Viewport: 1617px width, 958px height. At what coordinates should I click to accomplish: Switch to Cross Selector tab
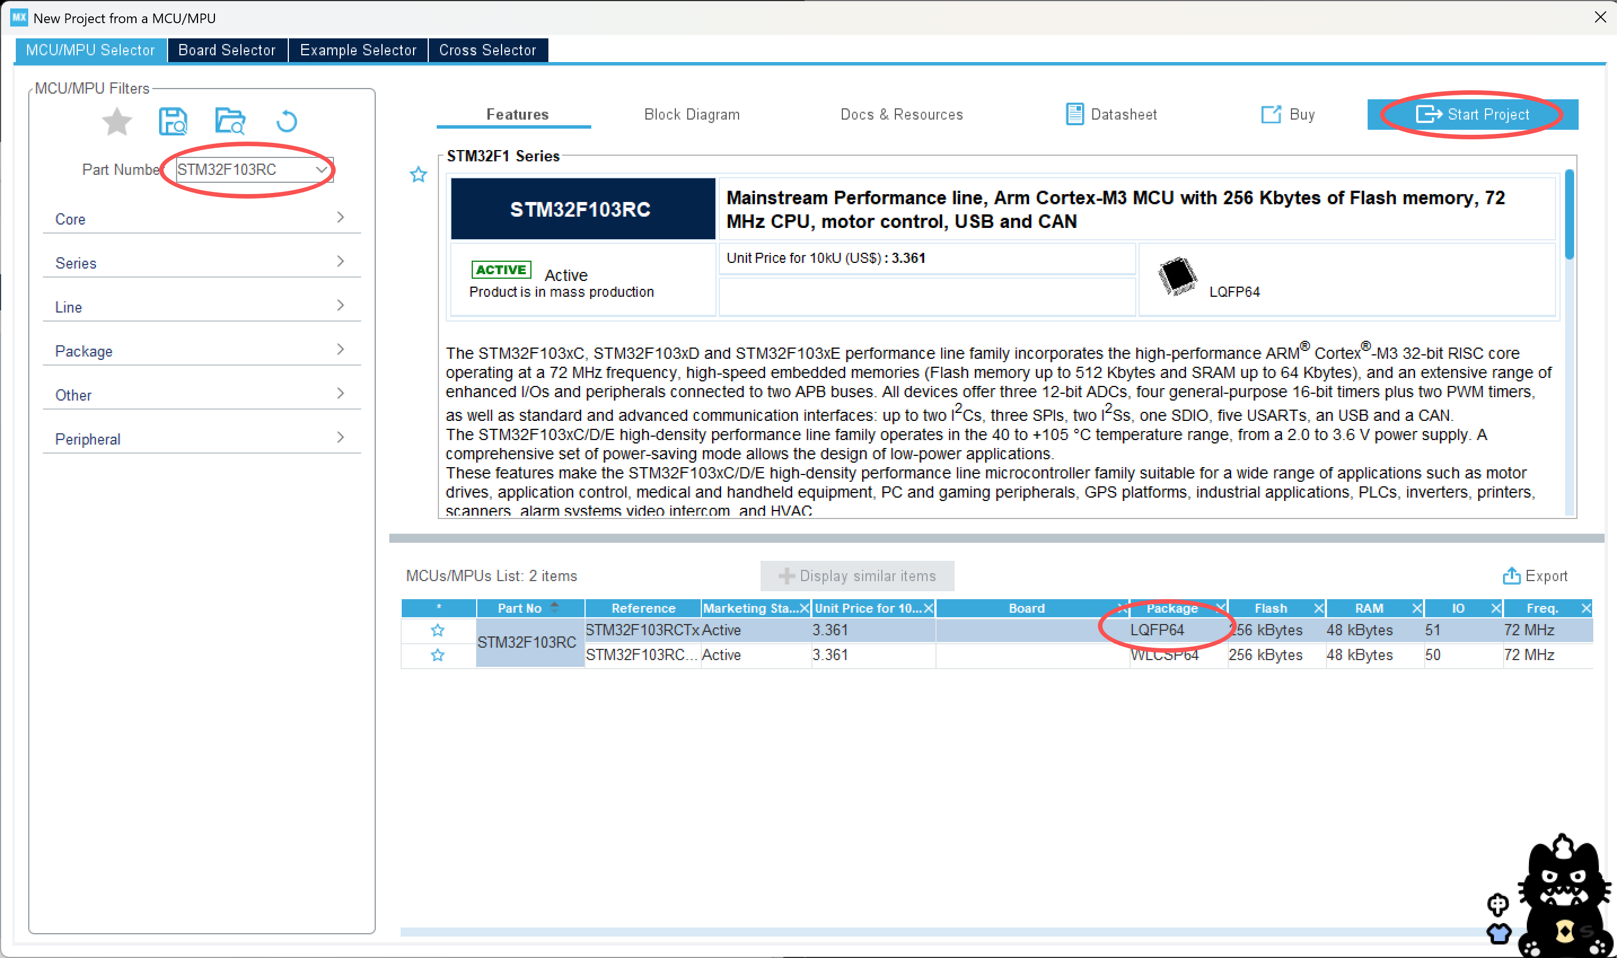point(488,50)
